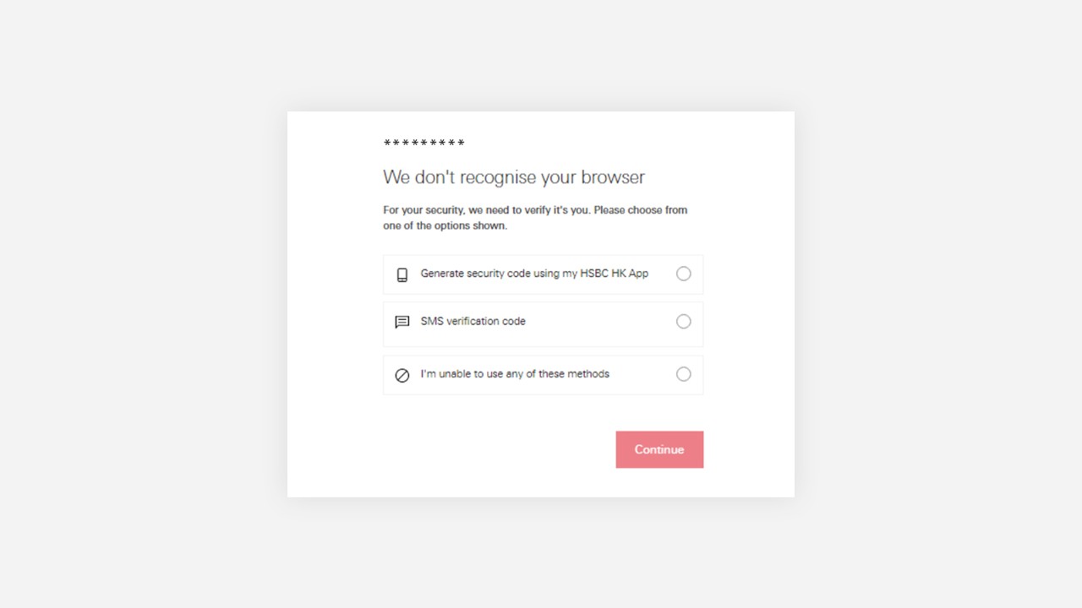Choose the SMS verification code radio button
Viewport: 1082px width, 608px height.
[683, 321]
